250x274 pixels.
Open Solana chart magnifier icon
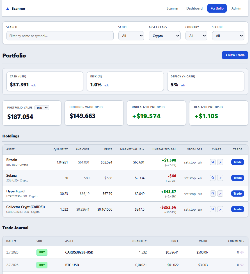coord(213,178)
